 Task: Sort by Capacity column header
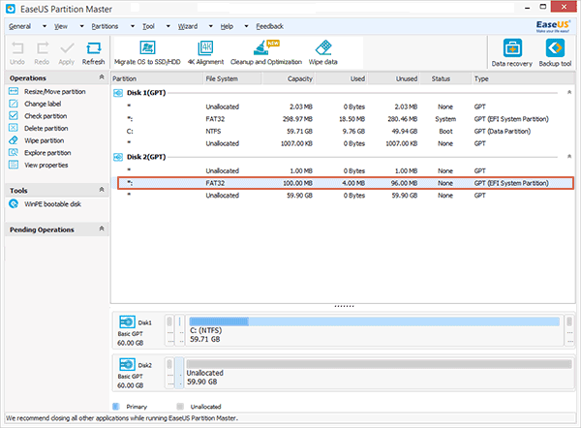tap(289, 79)
